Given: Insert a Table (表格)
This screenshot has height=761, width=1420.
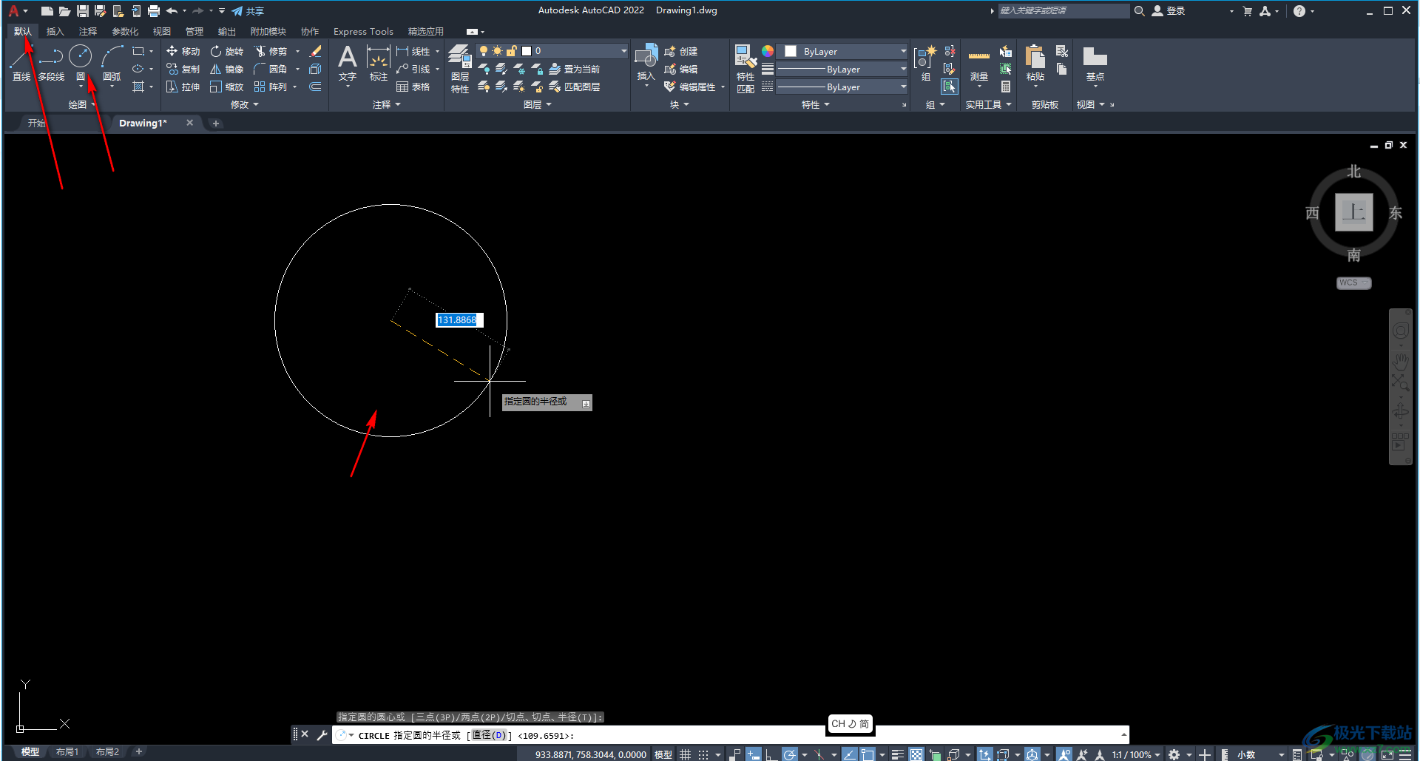Looking at the screenshot, I should click(413, 87).
